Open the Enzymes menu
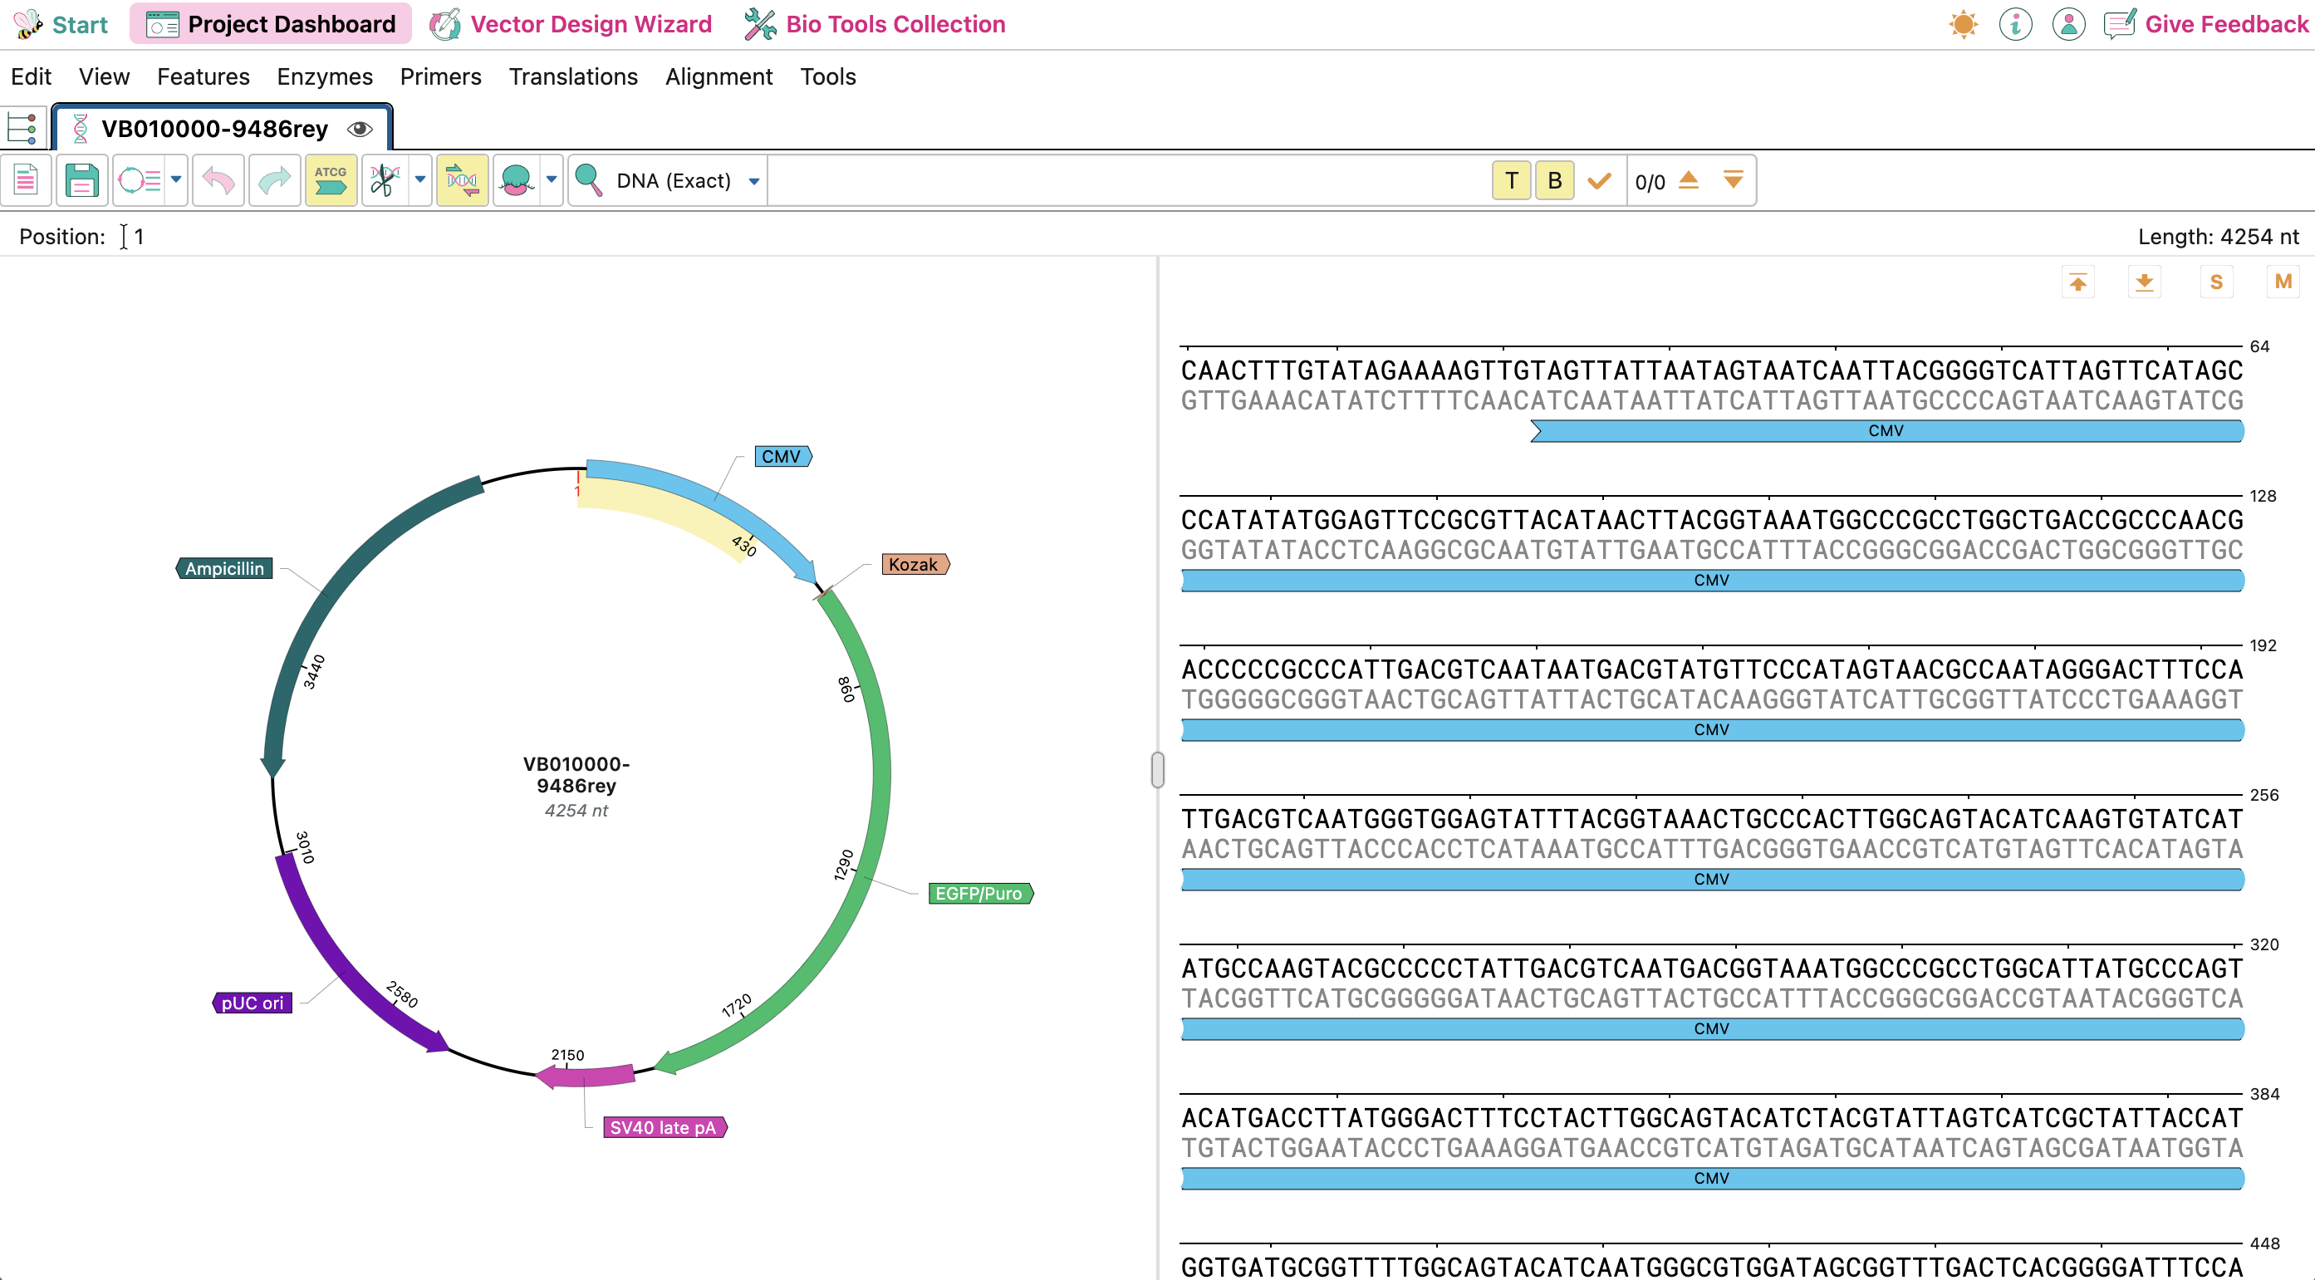Viewport: 2315px width, 1280px height. (x=325, y=76)
